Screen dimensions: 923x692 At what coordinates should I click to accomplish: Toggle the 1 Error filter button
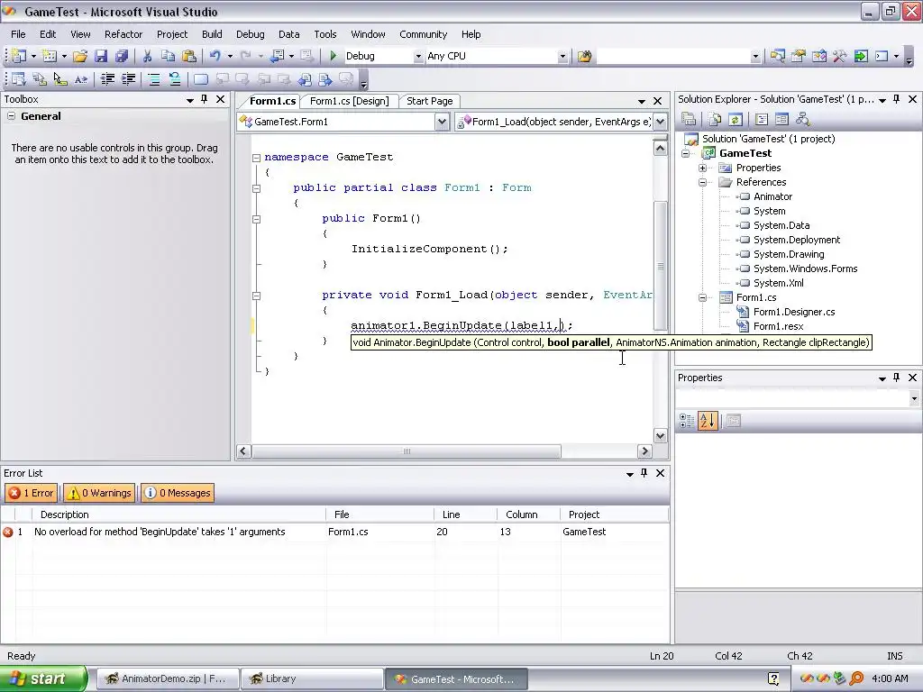(32, 493)
